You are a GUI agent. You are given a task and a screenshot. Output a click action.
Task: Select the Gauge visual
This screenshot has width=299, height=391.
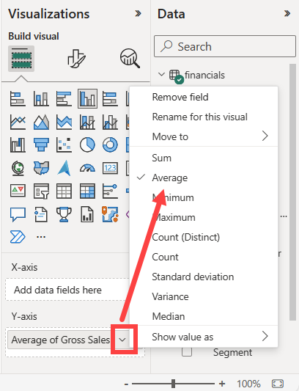pyautogui.click(x=87, y=168)
